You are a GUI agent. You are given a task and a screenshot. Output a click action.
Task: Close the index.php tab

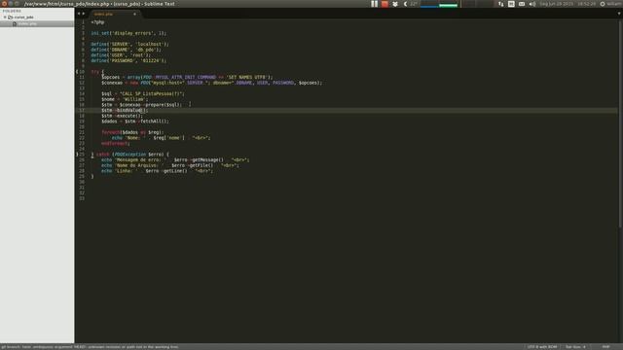click(x=134, y=14)
